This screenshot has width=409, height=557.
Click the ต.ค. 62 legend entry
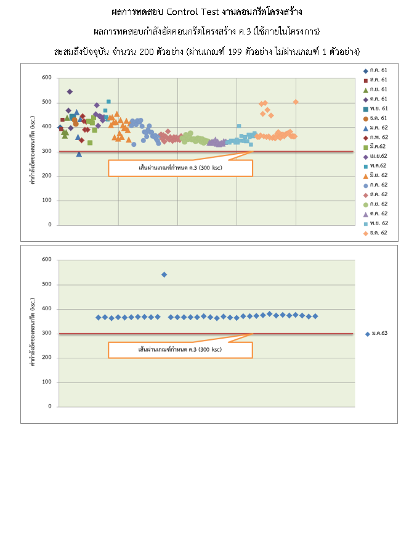coord(375,213)
